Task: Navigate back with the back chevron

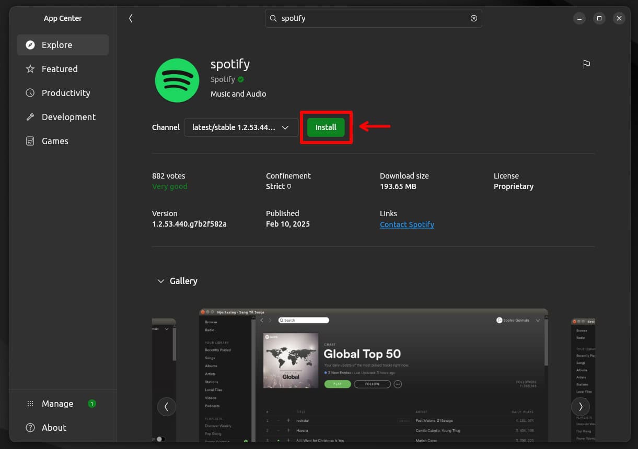Action: 131,18
